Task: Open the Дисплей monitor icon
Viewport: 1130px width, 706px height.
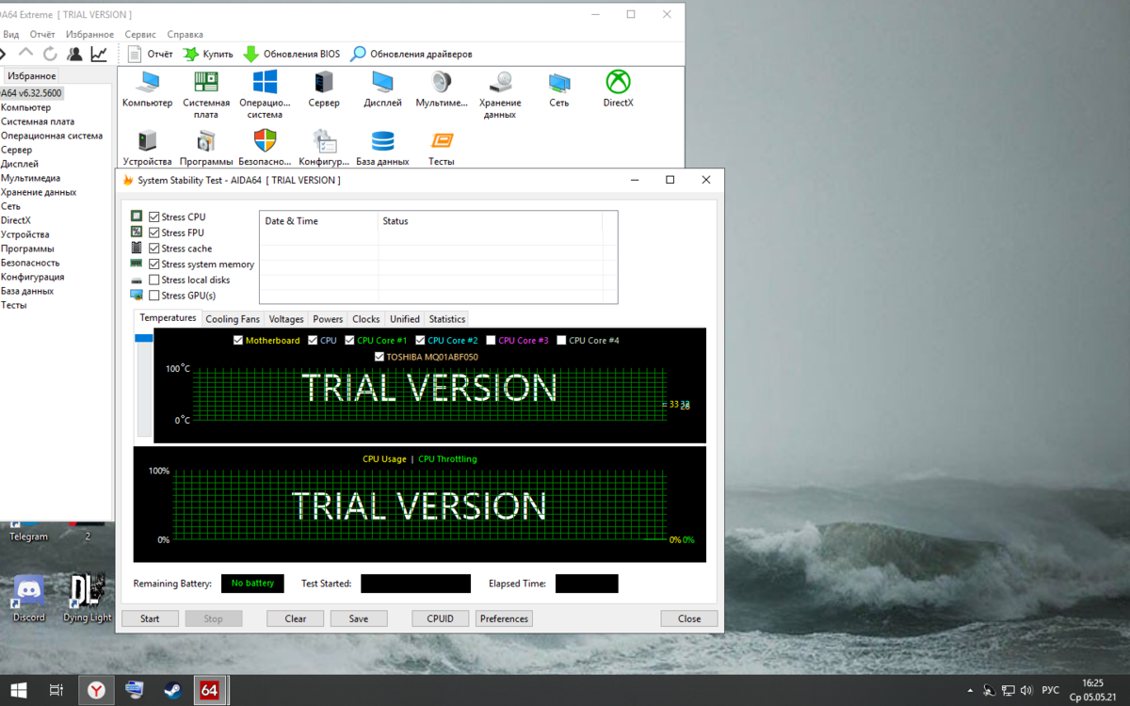Action: pos(382,88)
